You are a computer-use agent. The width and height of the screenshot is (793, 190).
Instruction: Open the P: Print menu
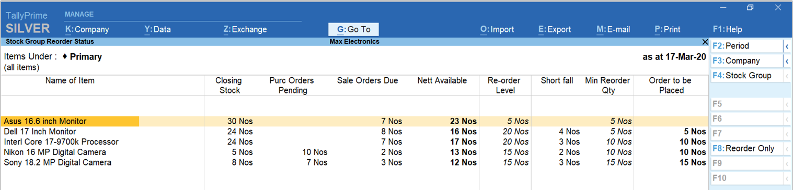point(668,30)
